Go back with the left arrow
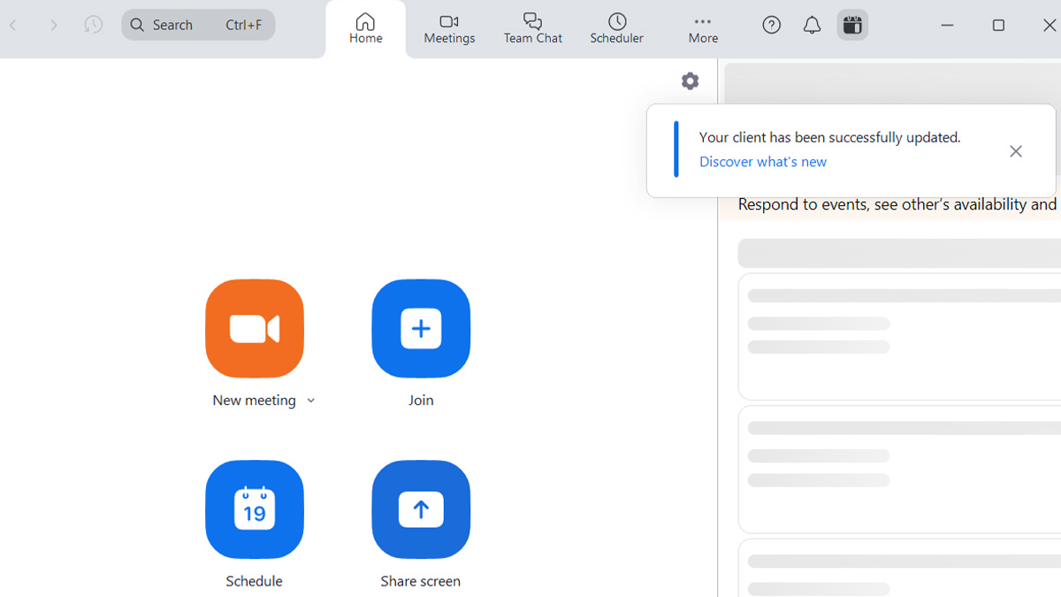This screenshot has width=1061, height=597. pos(13,25)
